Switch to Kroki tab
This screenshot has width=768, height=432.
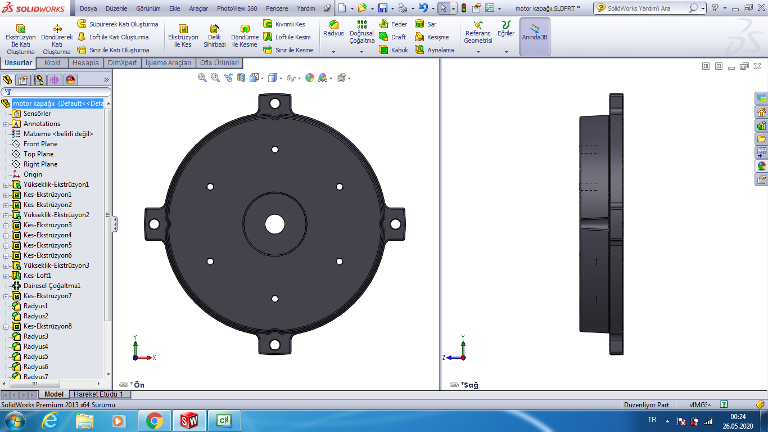point(52,63)
